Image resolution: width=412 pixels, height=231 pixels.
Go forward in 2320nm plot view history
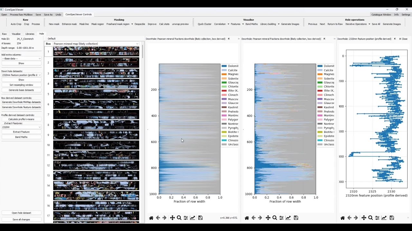pos(356,218)
